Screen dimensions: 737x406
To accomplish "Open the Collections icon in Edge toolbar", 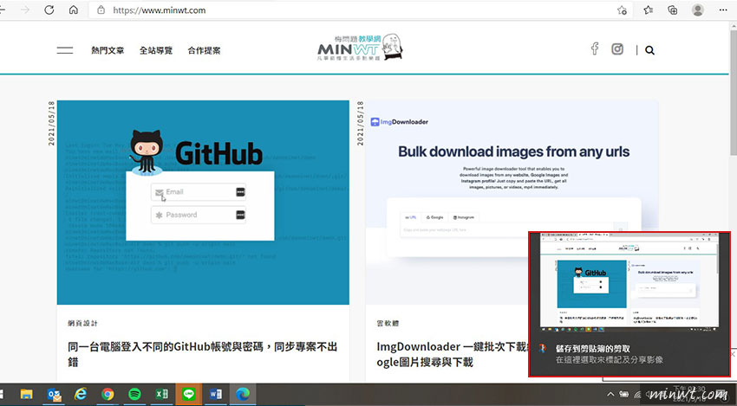I will (x=673, y=10).
